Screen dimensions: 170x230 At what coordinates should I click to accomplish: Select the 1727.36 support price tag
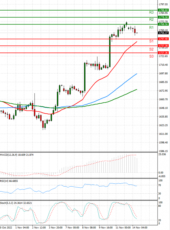[x=163, y=53]
